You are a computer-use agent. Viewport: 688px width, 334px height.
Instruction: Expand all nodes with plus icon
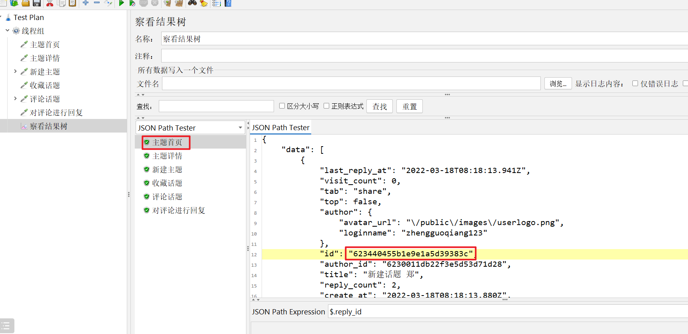(86, 2)
